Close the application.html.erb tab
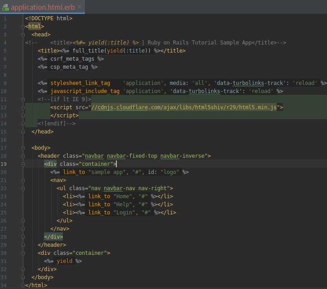327x289 pixels. (80, 7)
